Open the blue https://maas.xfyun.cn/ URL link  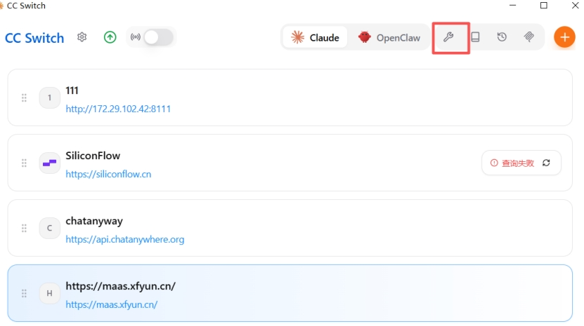(111, 304)
